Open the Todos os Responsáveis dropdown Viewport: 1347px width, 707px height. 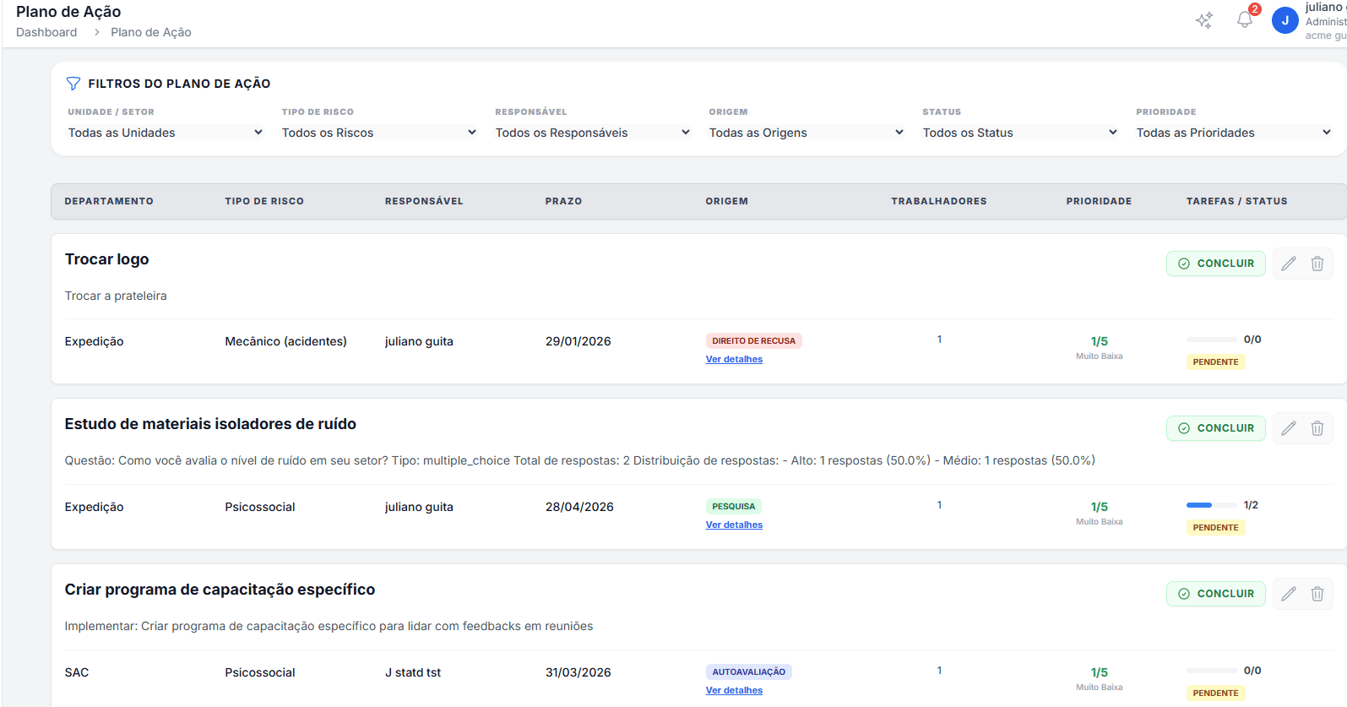[592, 133]
